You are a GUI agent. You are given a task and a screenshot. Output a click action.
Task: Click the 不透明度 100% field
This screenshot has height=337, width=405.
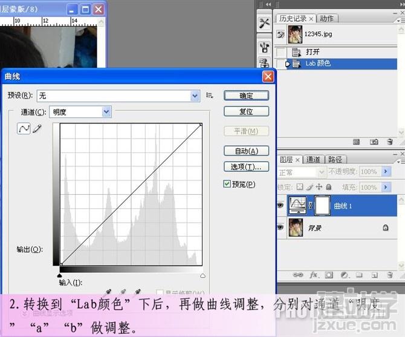[x=369, y=172]
